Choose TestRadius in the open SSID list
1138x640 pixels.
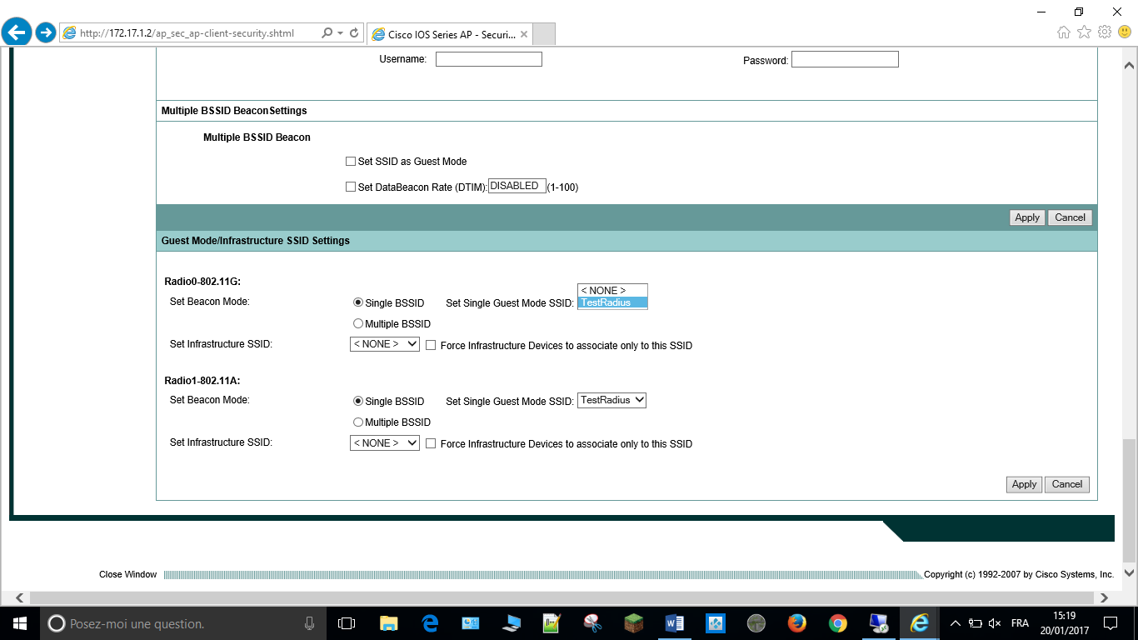(612, 302)
